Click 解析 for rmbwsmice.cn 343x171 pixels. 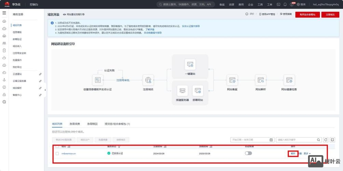(x=293, y=154)
